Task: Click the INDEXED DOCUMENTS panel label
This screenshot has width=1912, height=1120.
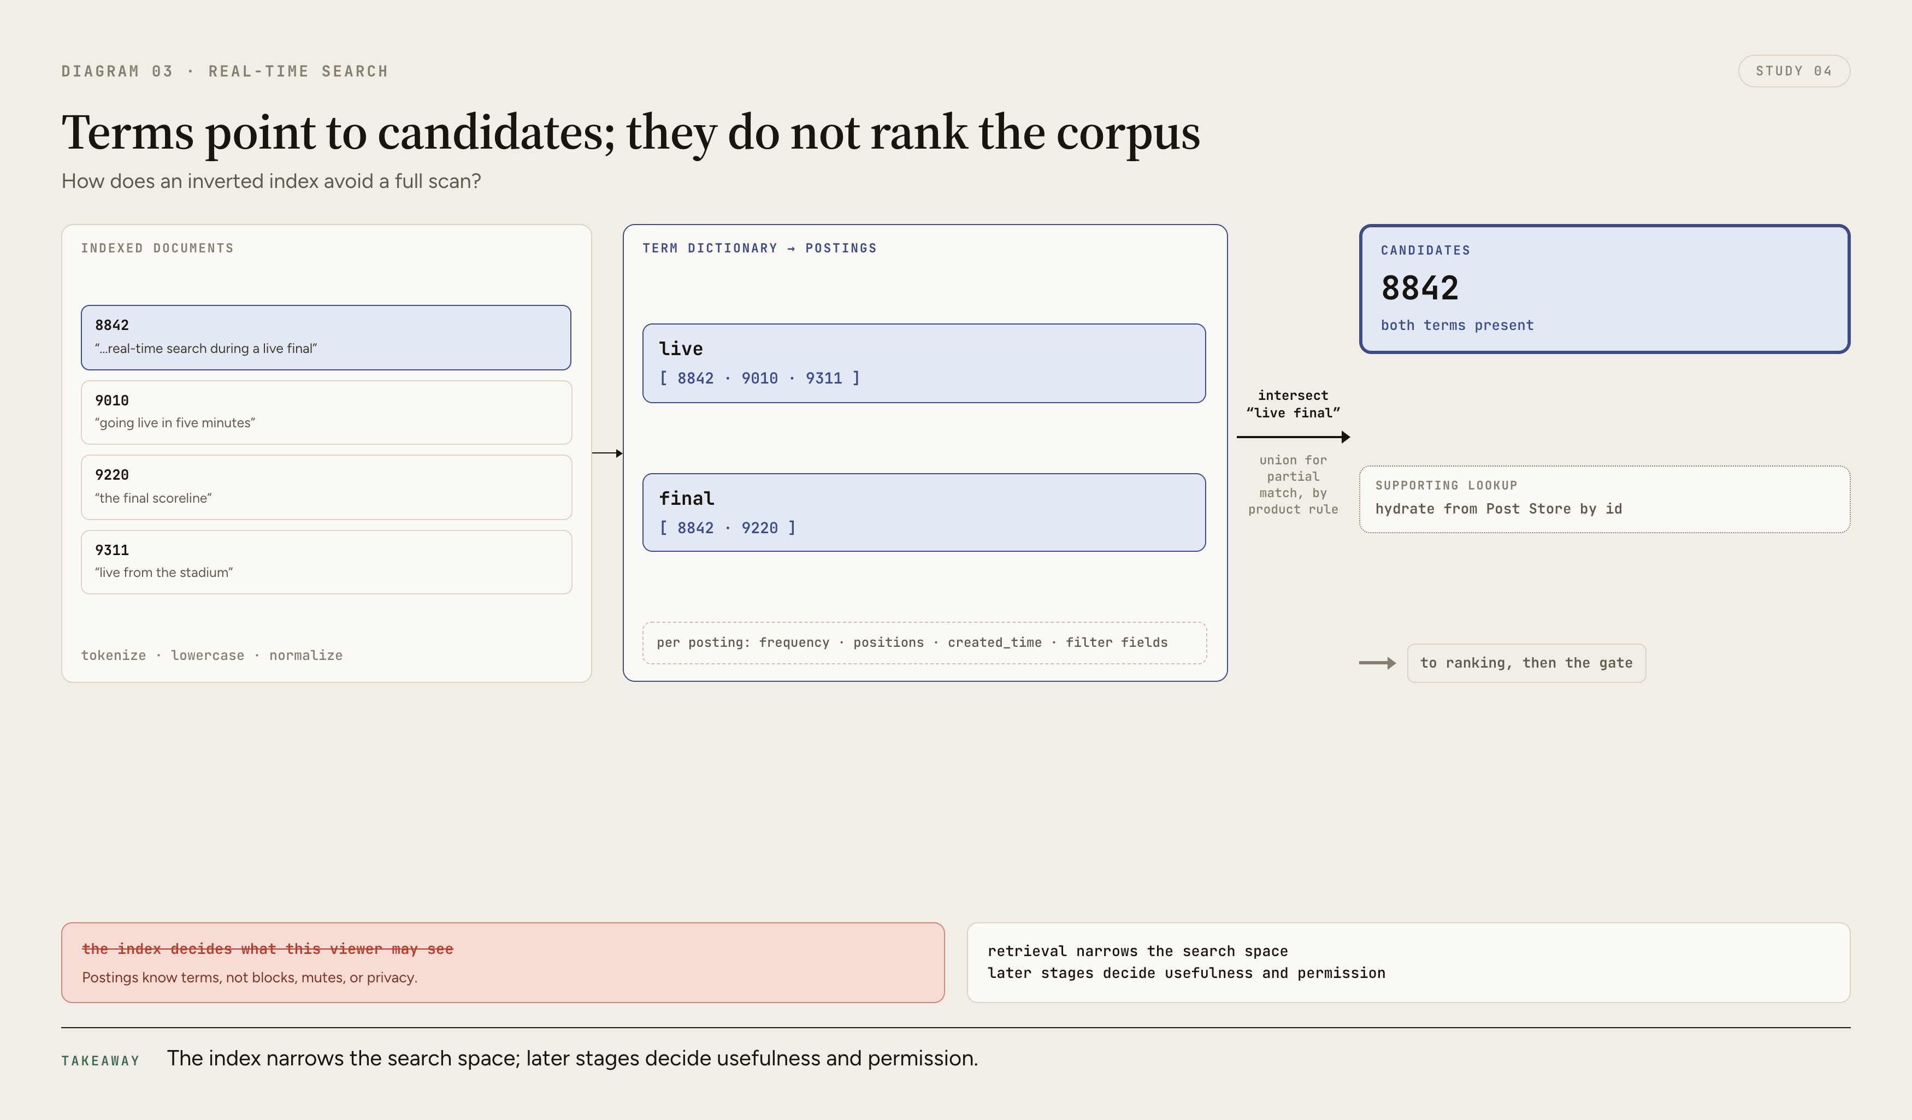Action: pyautogui.click(x=157, y=248)
